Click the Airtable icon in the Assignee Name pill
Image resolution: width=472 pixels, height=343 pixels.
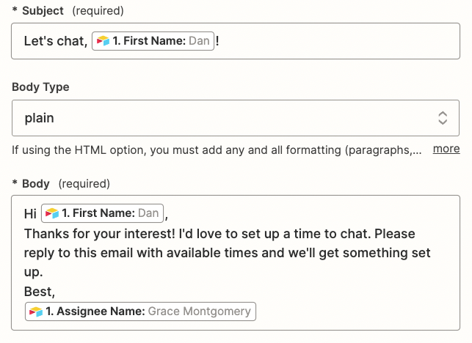pyautogui.click(x=36, y=311)
